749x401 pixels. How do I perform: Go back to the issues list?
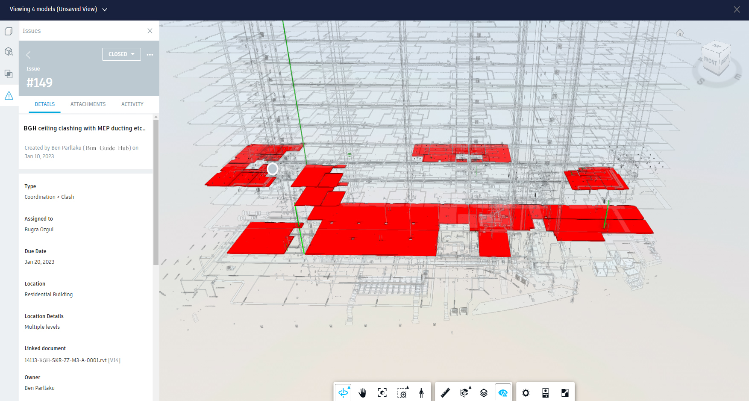tap(28, 55)
